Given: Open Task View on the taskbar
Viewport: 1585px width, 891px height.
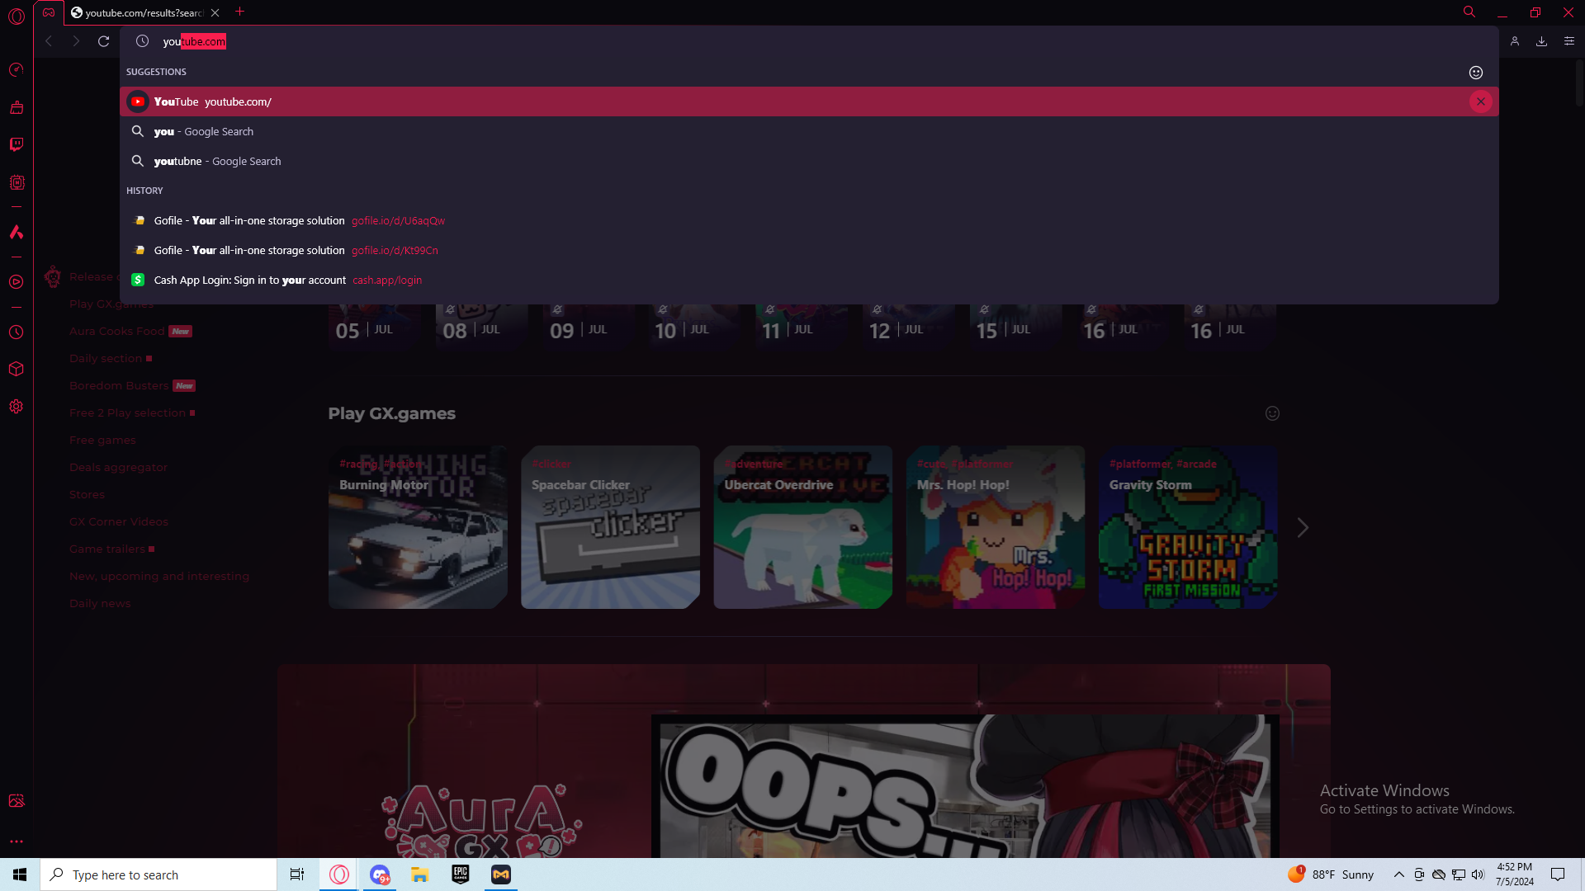Looking at the screenshot, I should tap(297, 874).
